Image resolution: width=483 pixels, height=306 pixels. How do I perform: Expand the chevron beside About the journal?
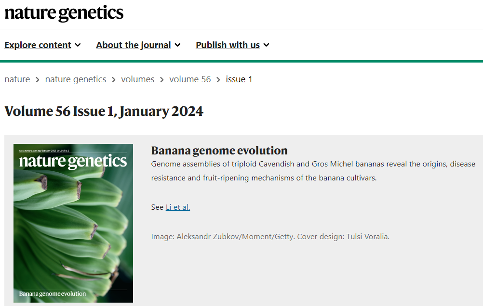177,45
